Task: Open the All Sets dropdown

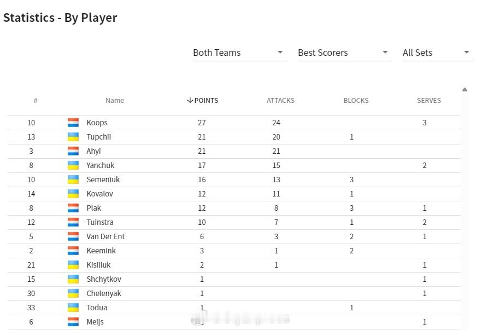Action: tap(438, 53)
